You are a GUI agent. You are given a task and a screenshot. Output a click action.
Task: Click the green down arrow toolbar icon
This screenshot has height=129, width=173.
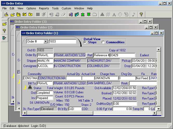[x=89, y=15]
